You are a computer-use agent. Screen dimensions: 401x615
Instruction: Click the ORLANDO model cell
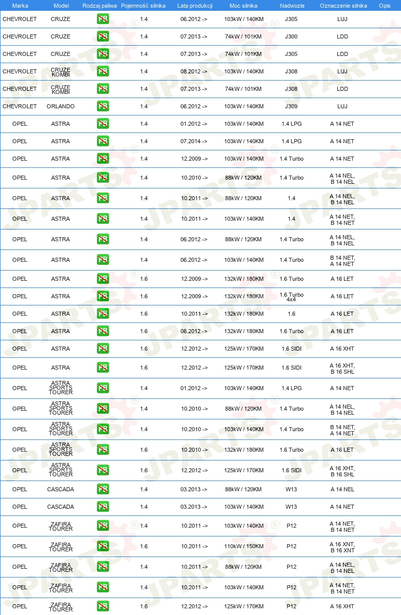[x=61, y=106]
